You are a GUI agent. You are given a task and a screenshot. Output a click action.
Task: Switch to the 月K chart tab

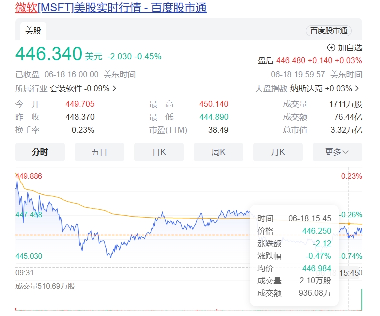278,152
